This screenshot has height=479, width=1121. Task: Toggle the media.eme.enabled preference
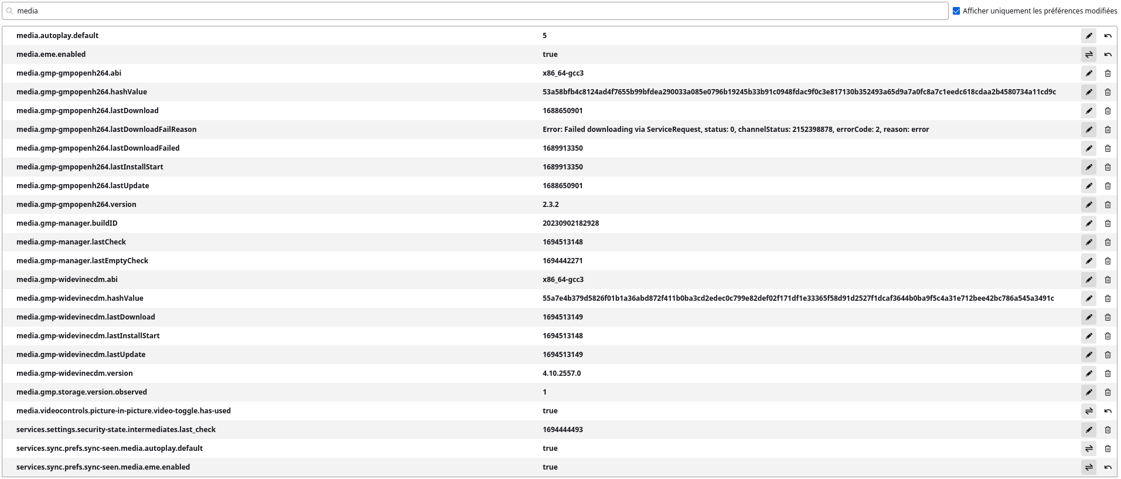point(1089,55)
